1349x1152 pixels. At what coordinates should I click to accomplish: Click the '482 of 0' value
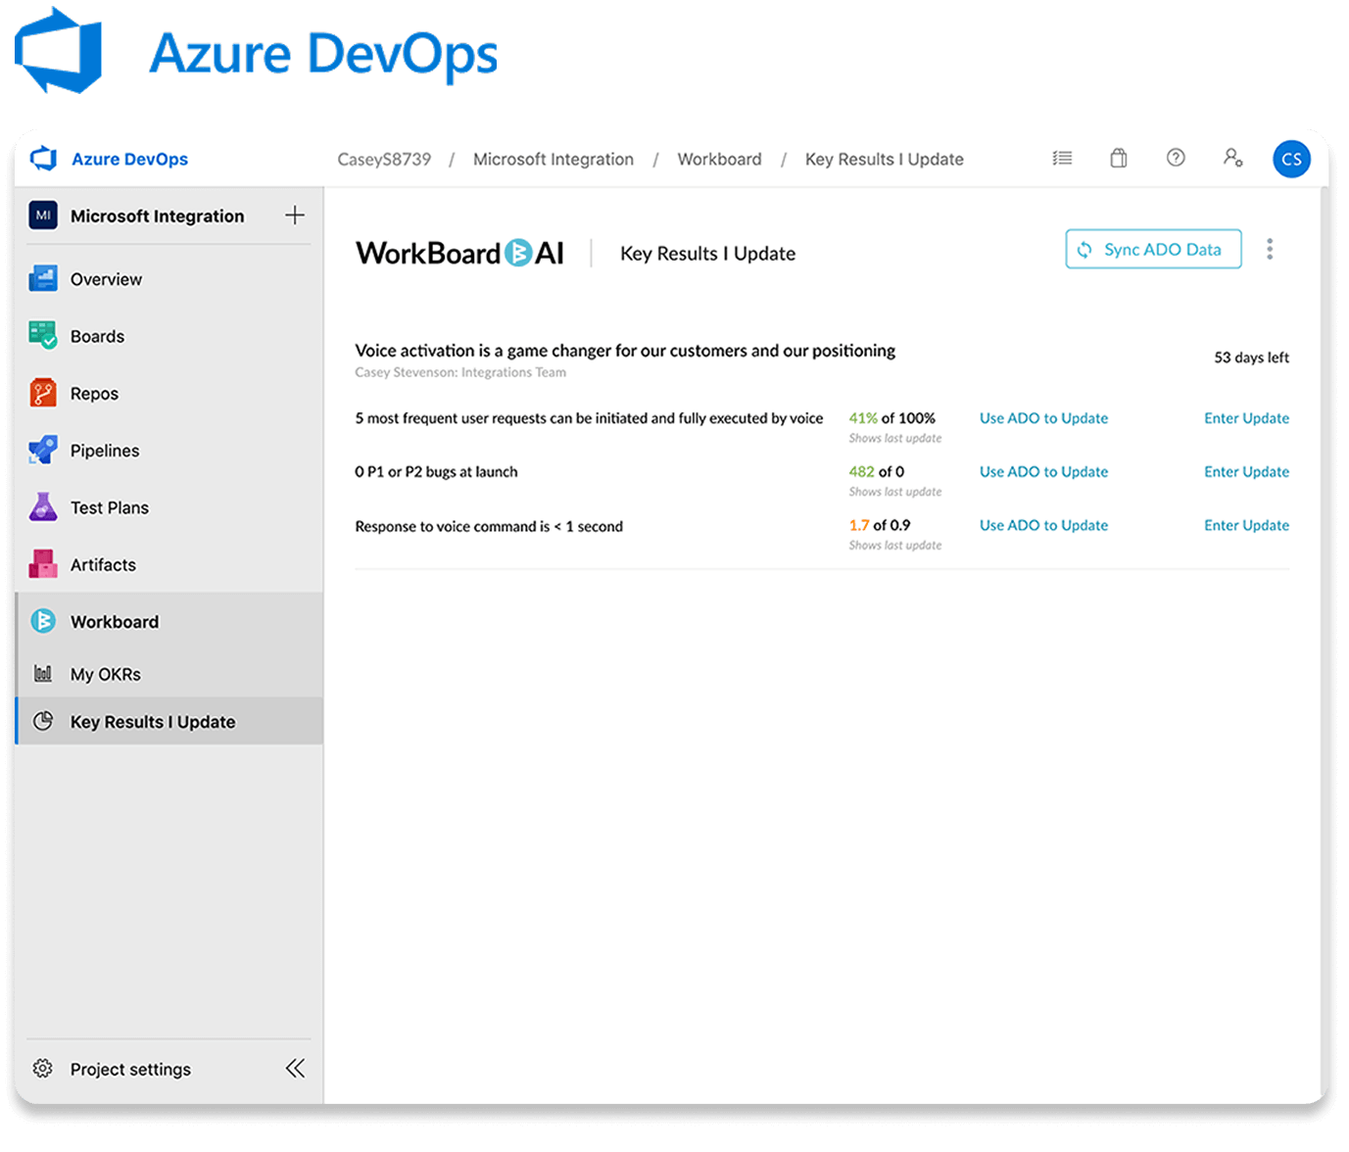click(x=876, y=472)
